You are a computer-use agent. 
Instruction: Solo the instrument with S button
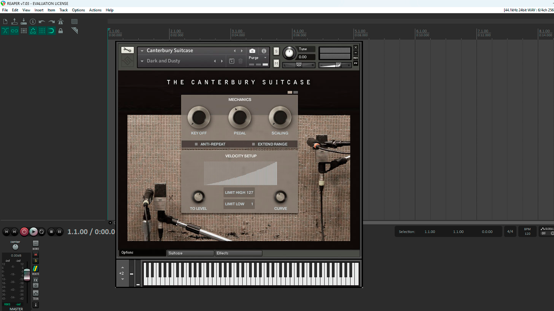pyautogui.click(x=276, y=51)
